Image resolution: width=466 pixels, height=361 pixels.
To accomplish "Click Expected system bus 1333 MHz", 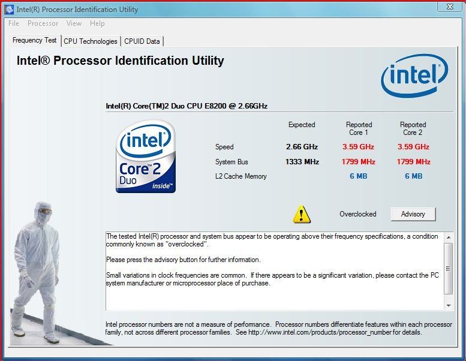I will click(302, 162).
